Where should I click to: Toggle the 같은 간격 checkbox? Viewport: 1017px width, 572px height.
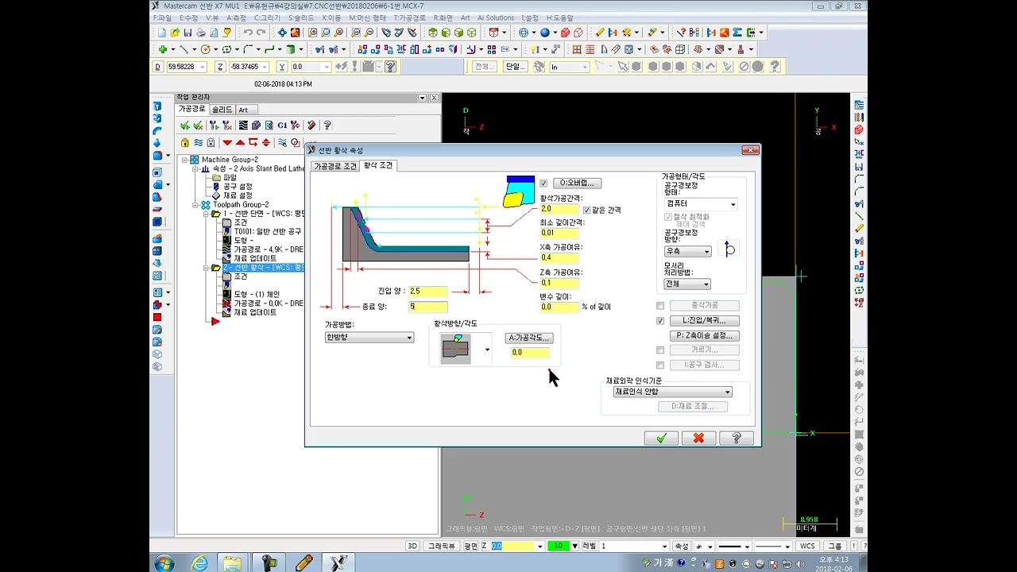coord(586,210)
